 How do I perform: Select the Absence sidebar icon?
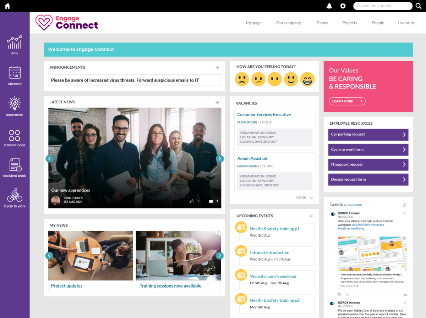15,74
